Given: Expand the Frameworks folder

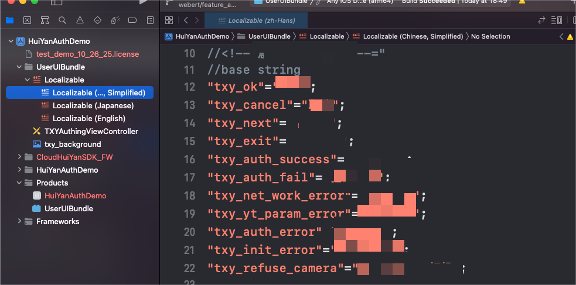Looking at the screenshot, I should click(x=19, y=221).
